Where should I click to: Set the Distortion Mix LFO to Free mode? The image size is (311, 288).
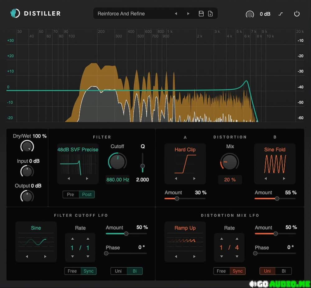(221, 271)
